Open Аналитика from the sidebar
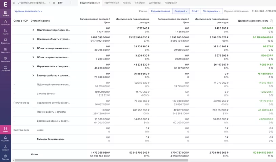 click(x=5, y=59)
